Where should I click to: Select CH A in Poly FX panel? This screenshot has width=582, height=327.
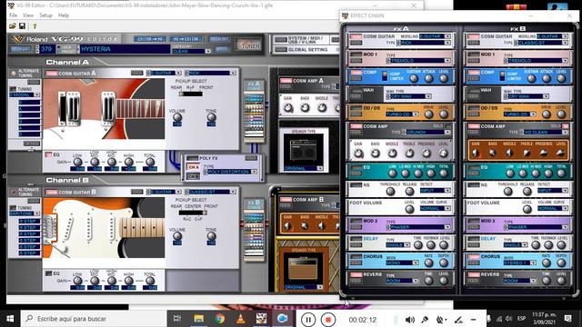[x=193, y=167]
